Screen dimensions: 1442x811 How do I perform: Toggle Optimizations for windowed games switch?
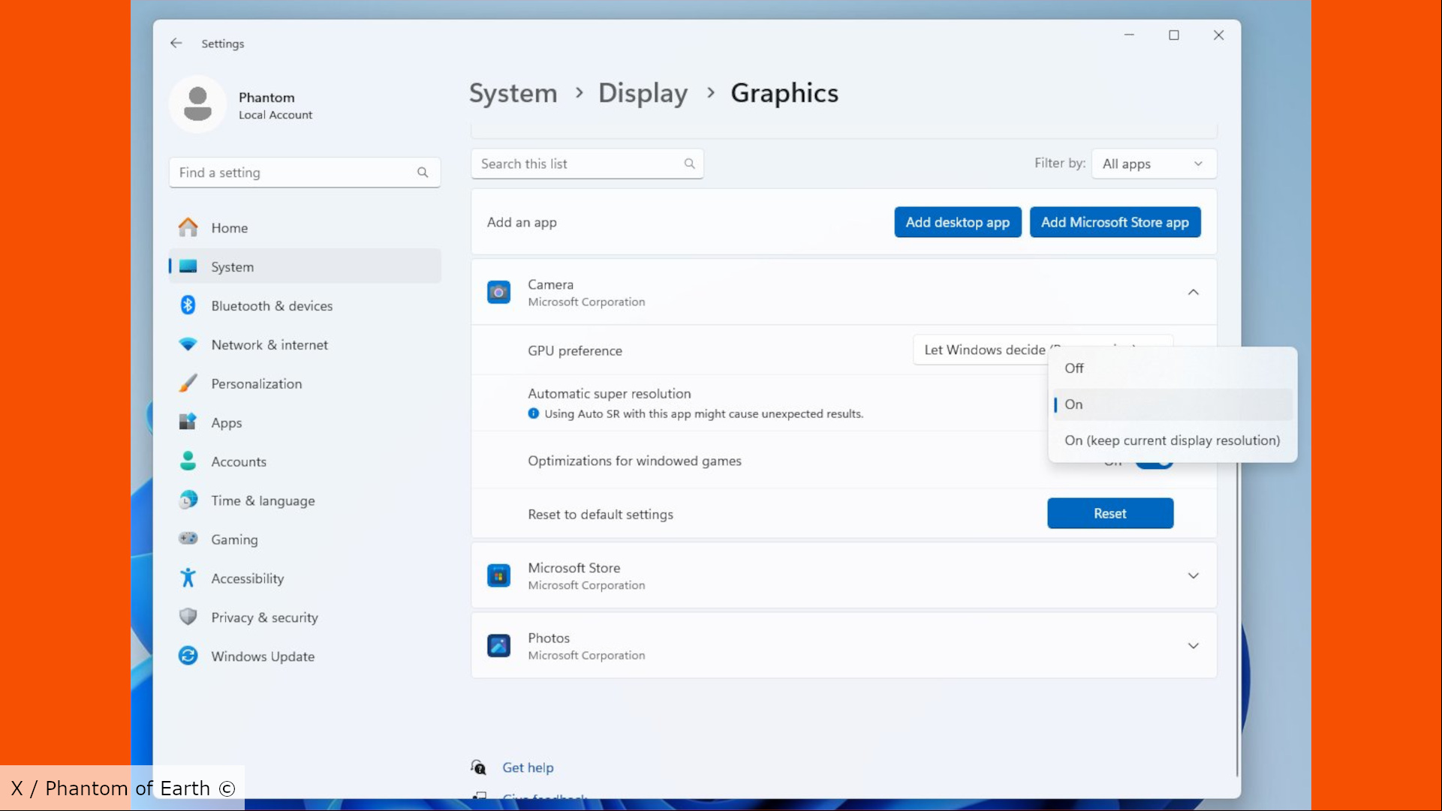click(x=1154, y=462)
